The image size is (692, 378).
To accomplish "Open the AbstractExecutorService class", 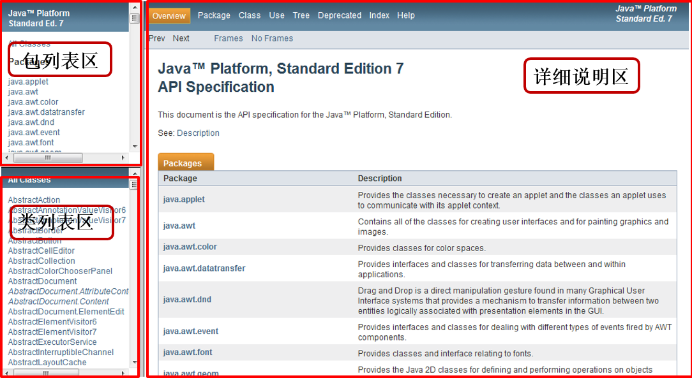I will (52, 342).
